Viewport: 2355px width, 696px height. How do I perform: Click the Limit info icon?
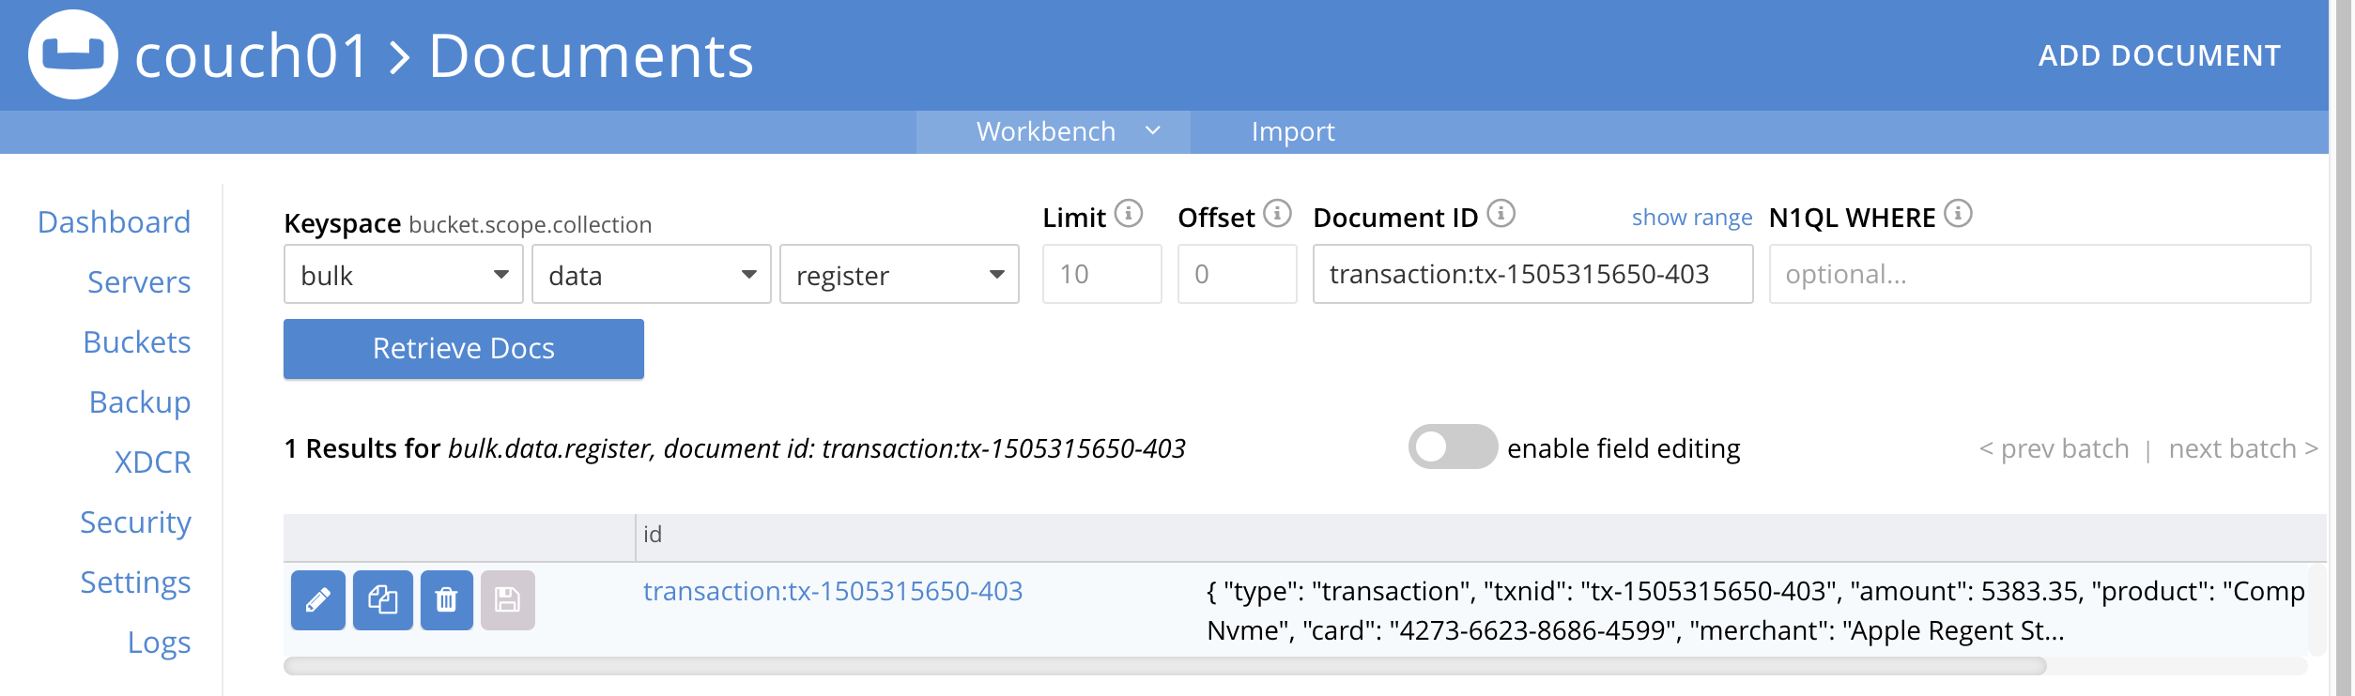tap(1128, 214)
